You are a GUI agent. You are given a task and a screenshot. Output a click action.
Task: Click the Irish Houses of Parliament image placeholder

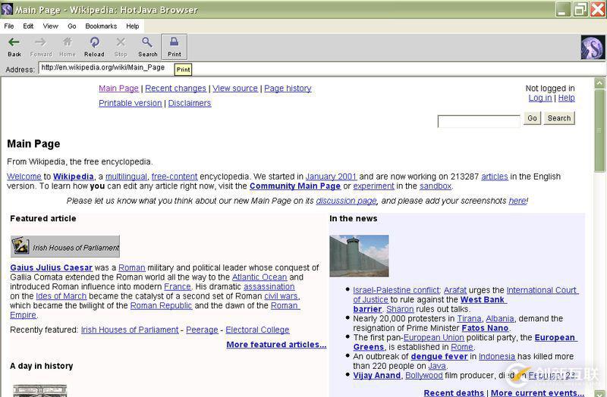[65, 246]
